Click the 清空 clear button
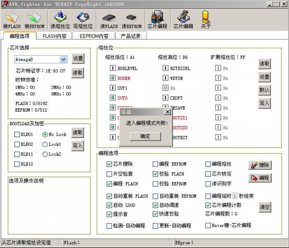 265,207
